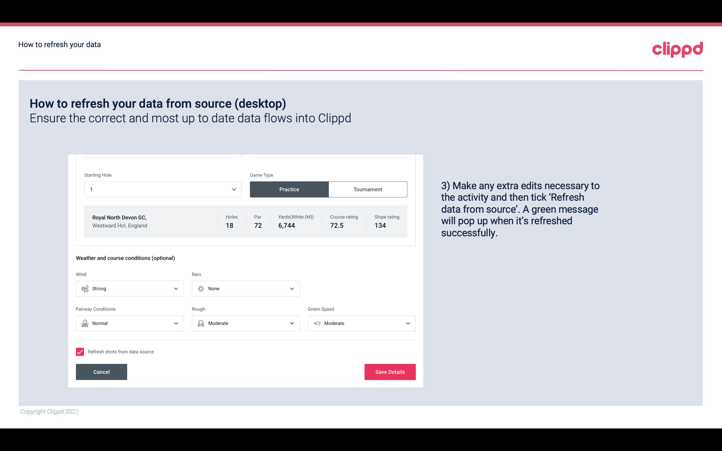The image size is (722, 451).
Task: Click the course yards value field
Action: coord(287,225)
